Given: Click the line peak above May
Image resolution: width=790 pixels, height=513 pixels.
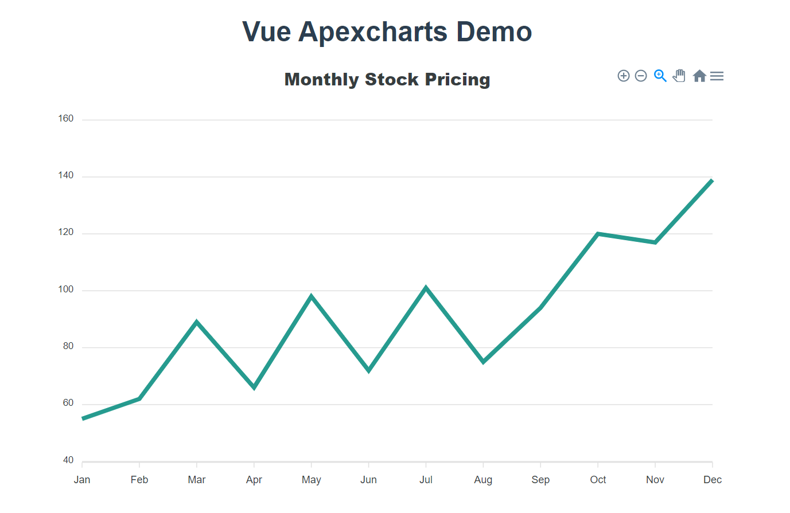Looking at the screenshot, I should click(x=312, y=296).
